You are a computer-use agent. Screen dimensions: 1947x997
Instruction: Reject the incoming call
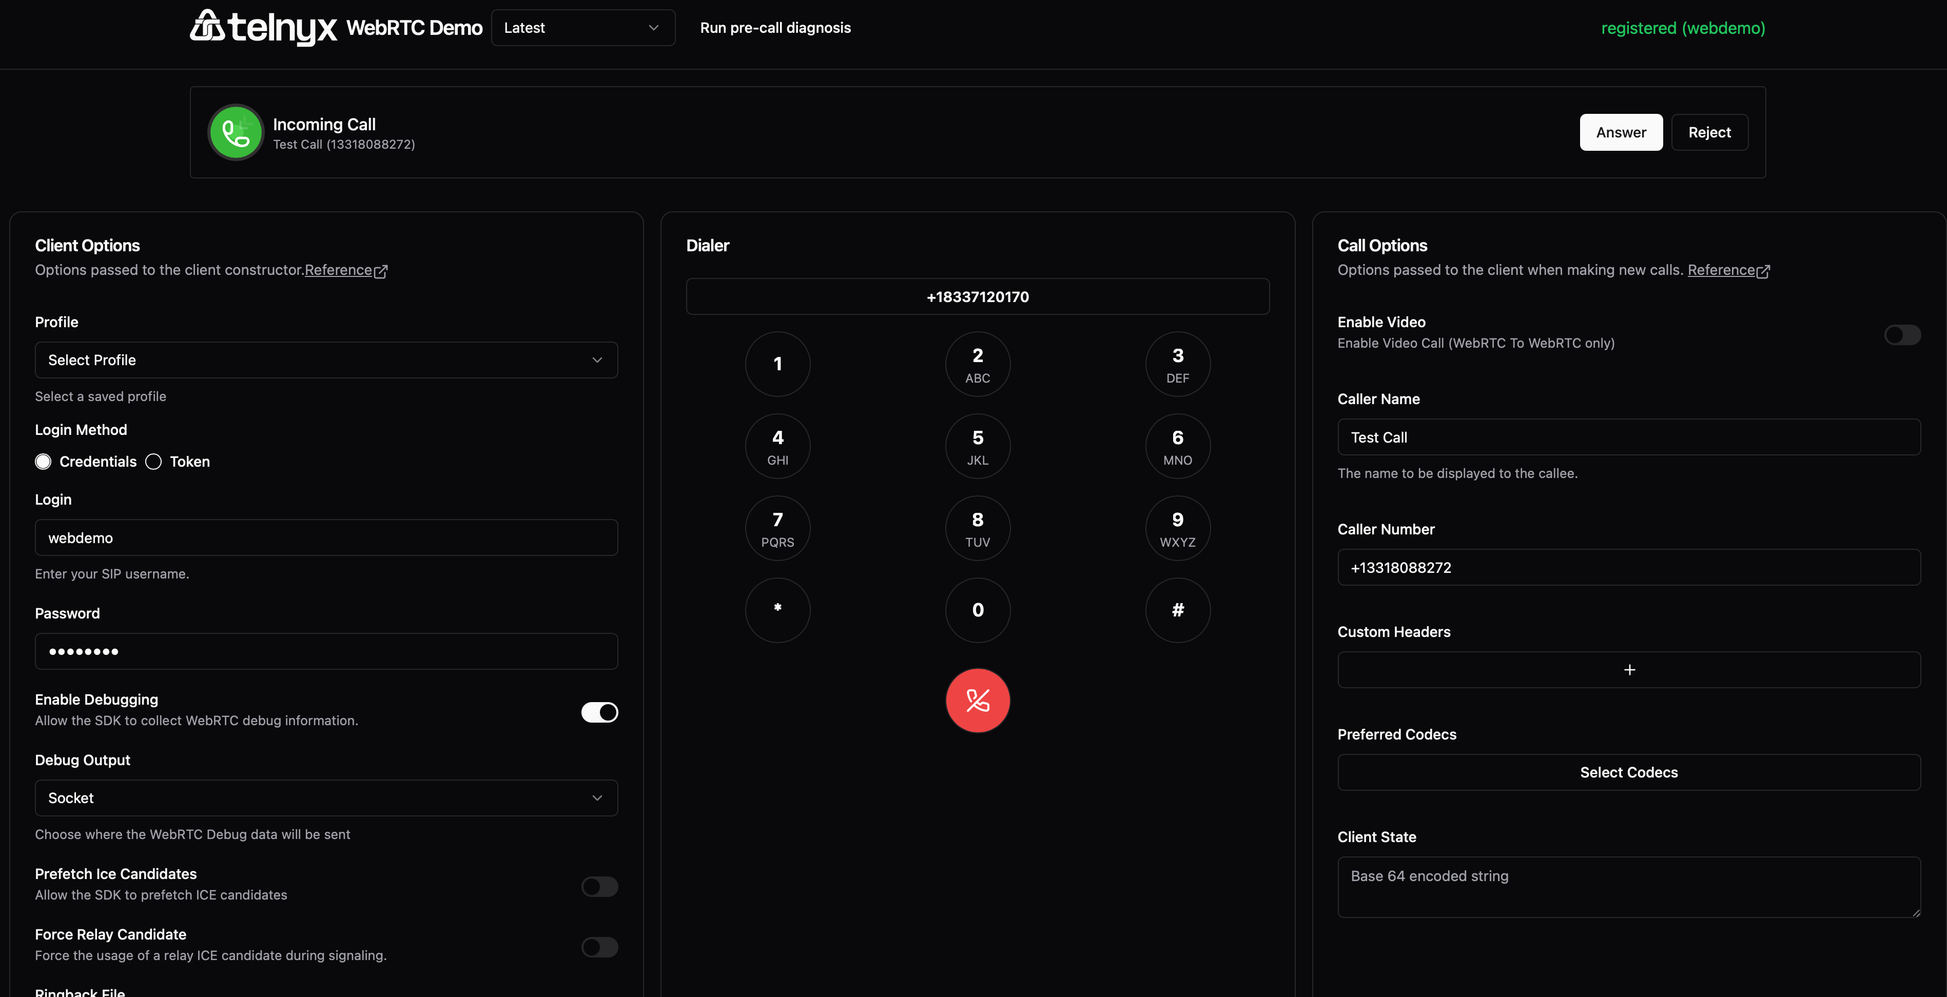pyautogui.click(x=1709, y=132)
